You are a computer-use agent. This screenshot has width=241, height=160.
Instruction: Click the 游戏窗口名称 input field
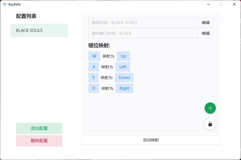143,33
